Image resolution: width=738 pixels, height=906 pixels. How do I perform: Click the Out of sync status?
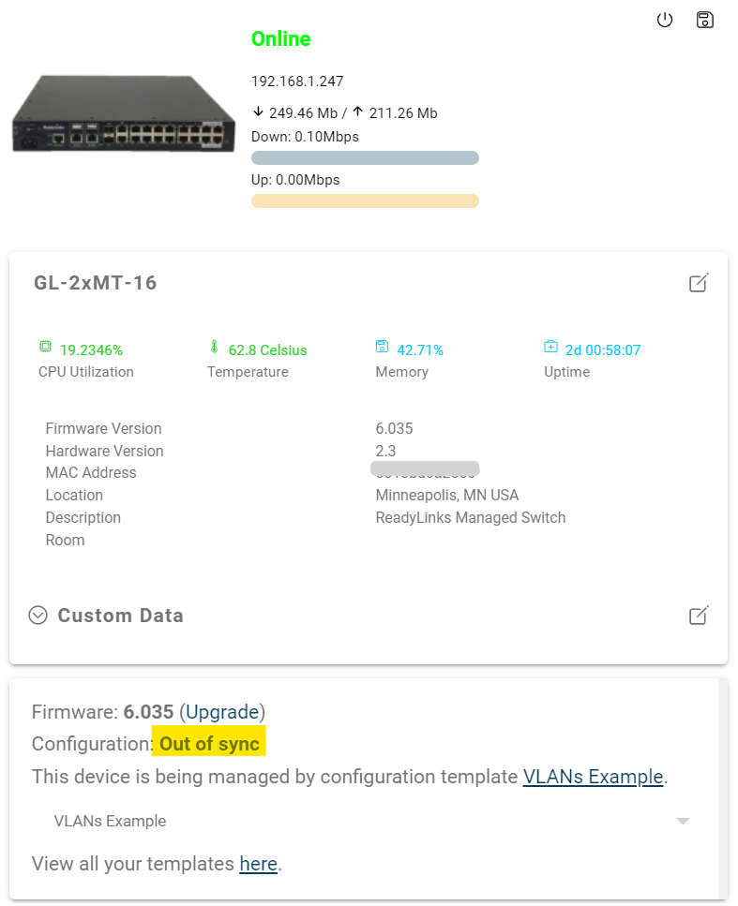tap(209, 744)
